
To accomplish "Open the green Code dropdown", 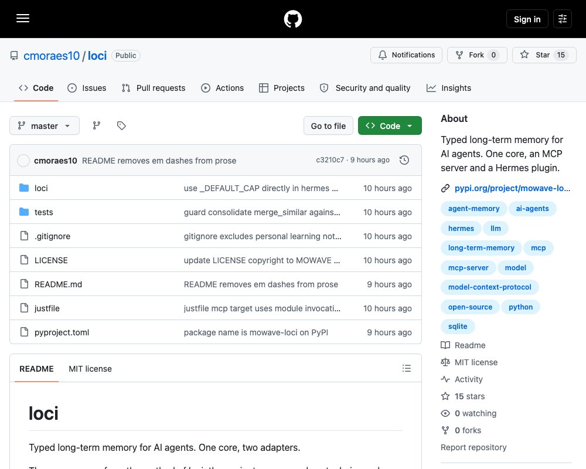I will pyautogui.click(x=390, y=125).
